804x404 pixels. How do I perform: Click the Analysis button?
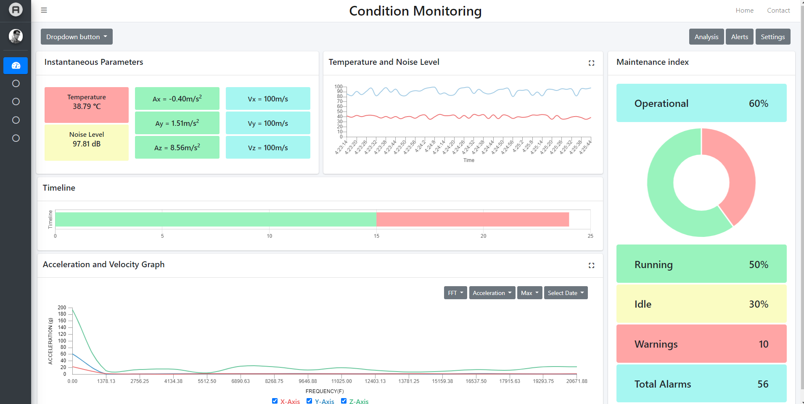tap(706, 37)
